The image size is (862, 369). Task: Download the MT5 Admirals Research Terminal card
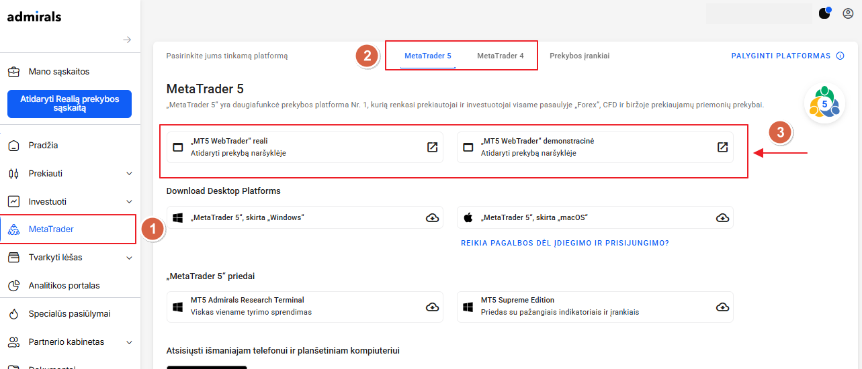[305, 307]
